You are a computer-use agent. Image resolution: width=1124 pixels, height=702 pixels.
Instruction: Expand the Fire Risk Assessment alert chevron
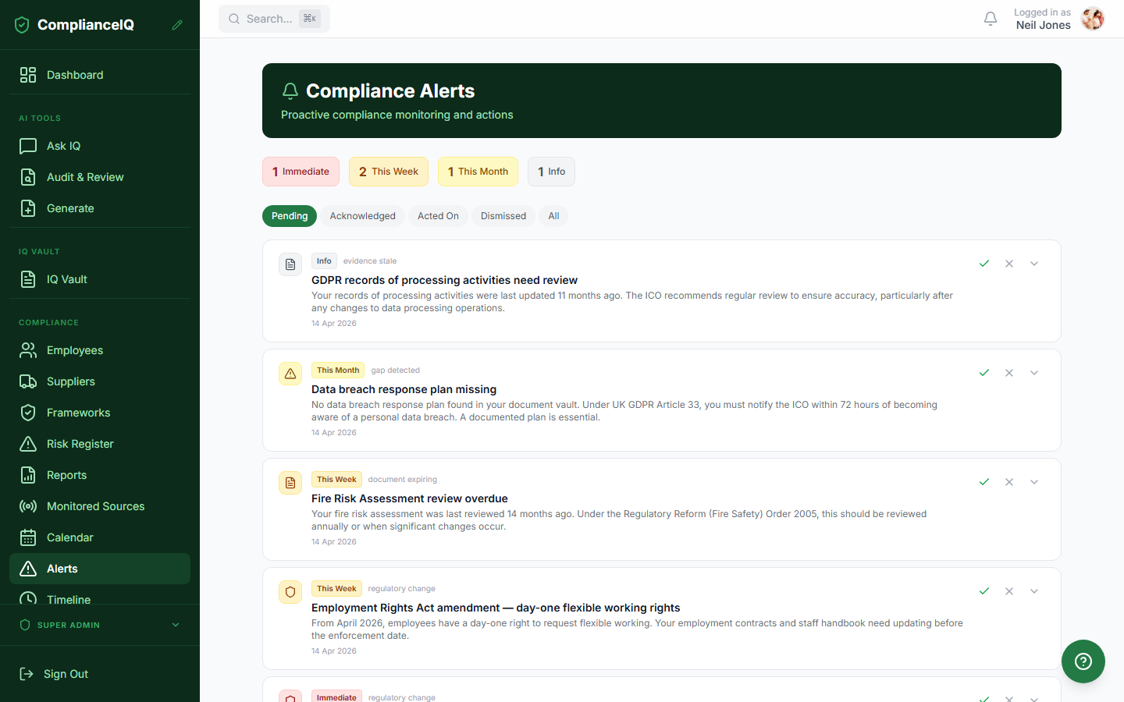tap(1034, 482)
